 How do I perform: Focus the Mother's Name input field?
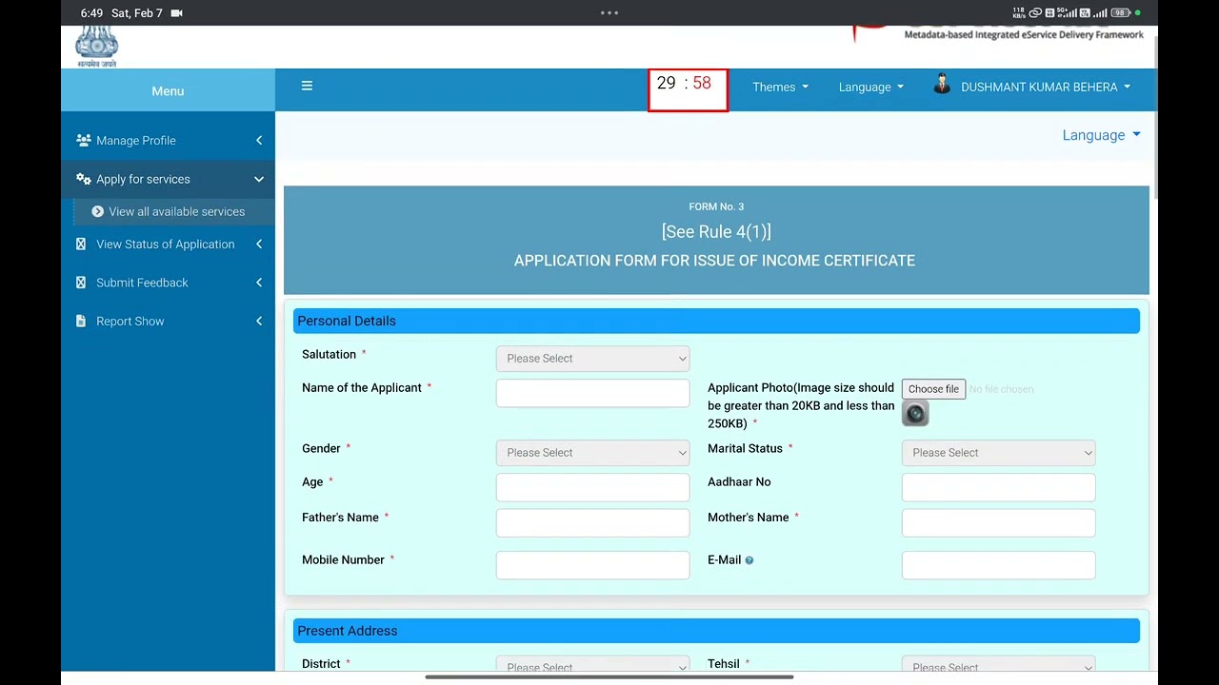[x=998, y=522]
